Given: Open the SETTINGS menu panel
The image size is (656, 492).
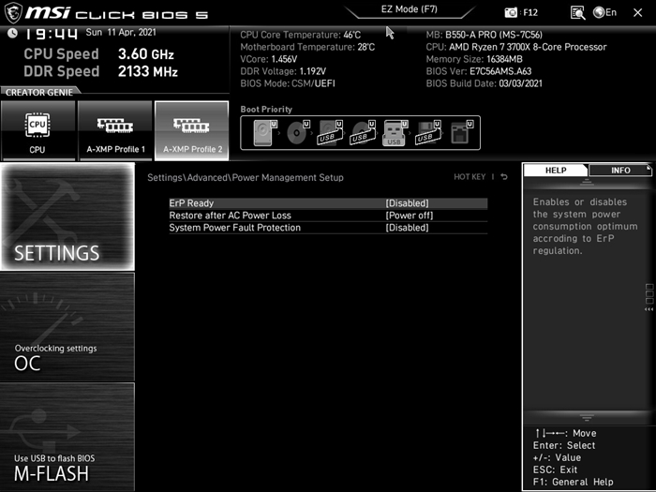Looking at the screenshot, I should pos(67,216).
